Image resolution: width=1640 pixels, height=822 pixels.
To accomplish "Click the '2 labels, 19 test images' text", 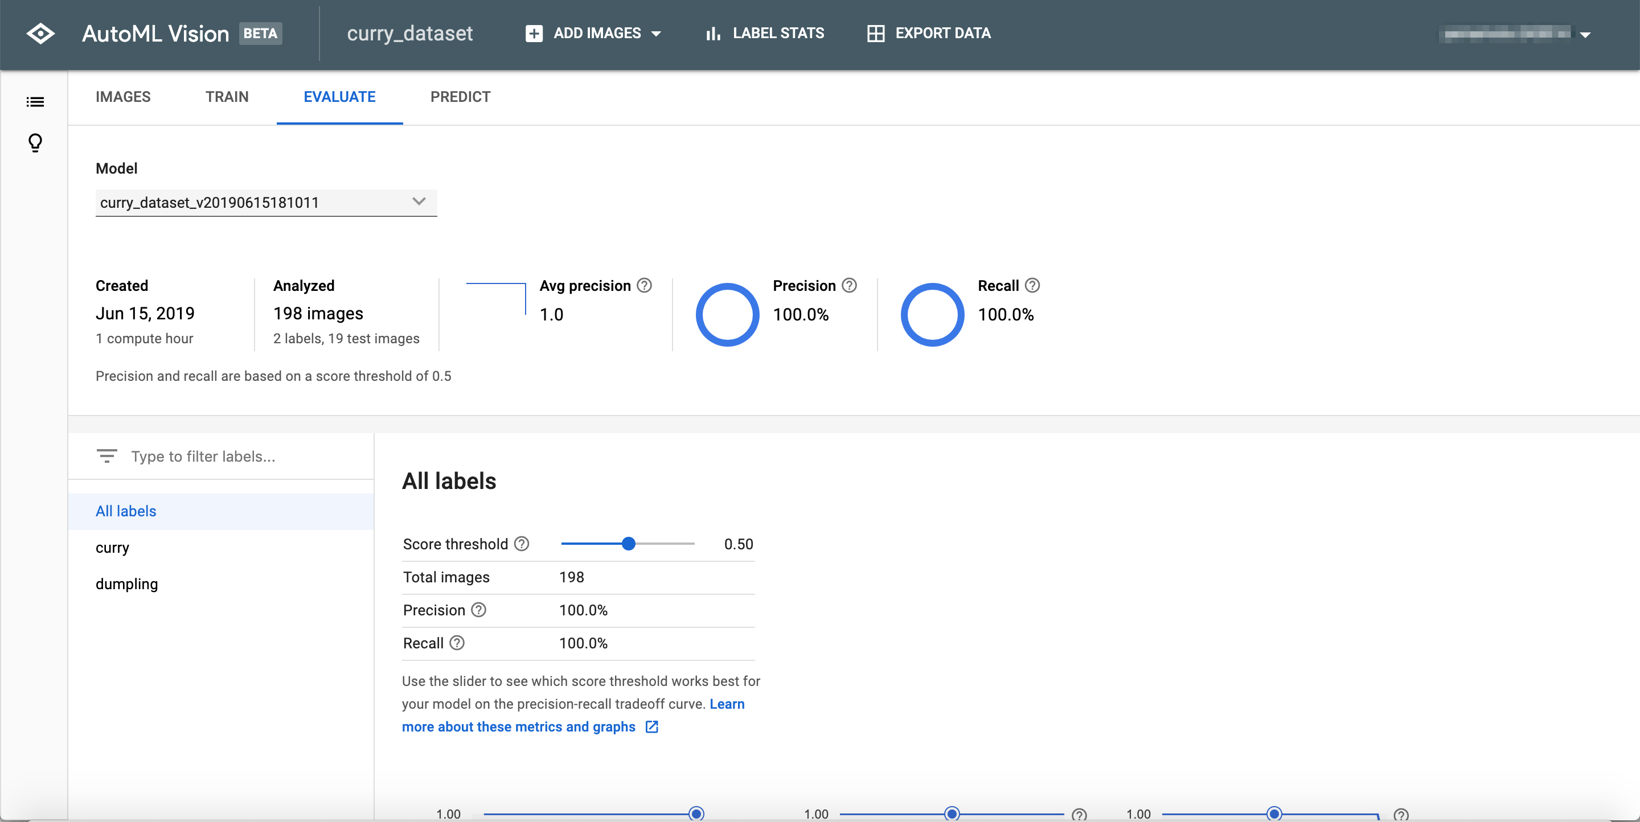I will pyautogui.click(x=346, y=339).
